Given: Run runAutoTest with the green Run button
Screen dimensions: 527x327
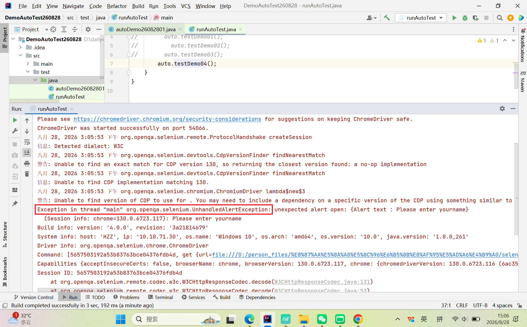Looking at the screenshot, I should [454, 18].
